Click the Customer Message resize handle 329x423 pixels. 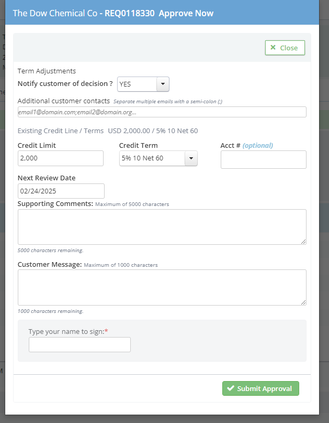point(303,302)
